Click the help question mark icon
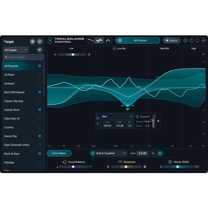The width and height of the screenshot is (208, 208). [191, 41]
